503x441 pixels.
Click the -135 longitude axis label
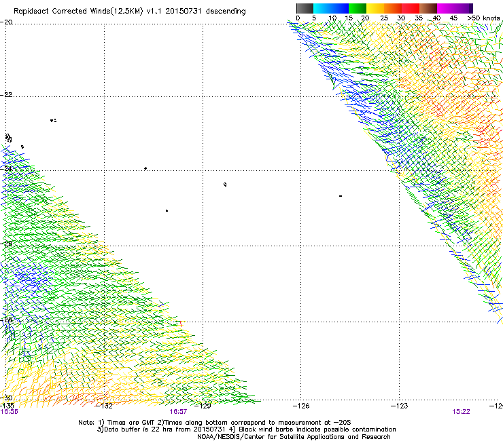[7, 406]
